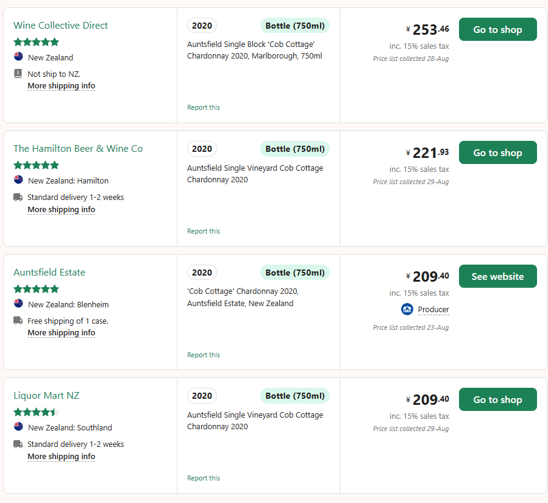Click the New Zealand flag for Wine Collective Direct
Viewport: 548px width, 503px height.
pyautogui.click(x=18, y=57)
